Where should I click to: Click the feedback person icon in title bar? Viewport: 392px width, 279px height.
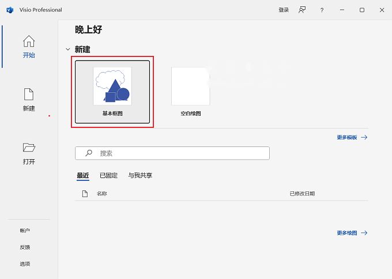pos(302,10)
